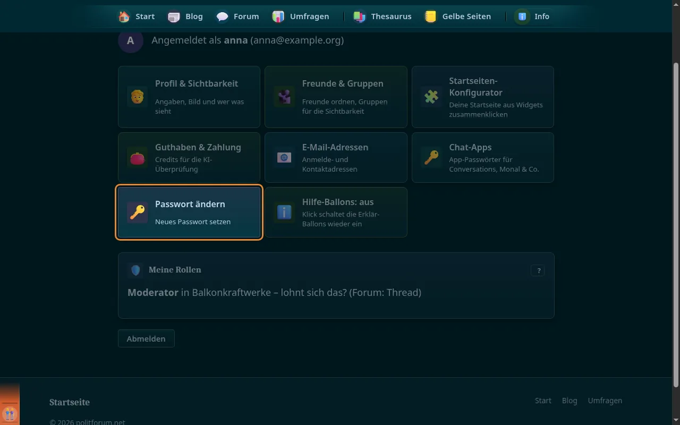The image size is (680, 425).
Task: Open Gelbe Seiten in the navigation
Action: coord(457,16)
